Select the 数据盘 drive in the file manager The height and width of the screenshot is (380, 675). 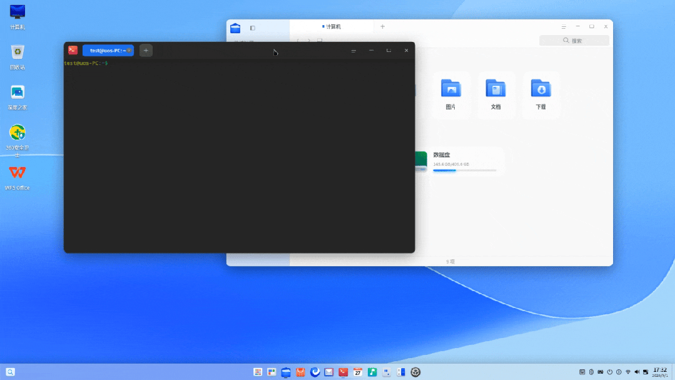459,162
